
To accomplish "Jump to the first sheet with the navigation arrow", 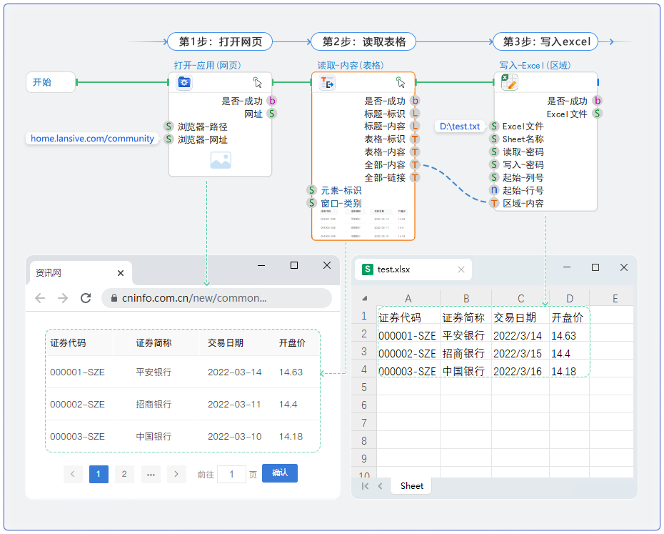I will pyautogui.click(x=366, y=486).
